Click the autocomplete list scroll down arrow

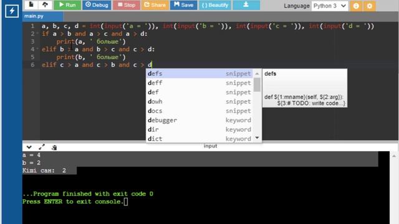coord(257,138)
